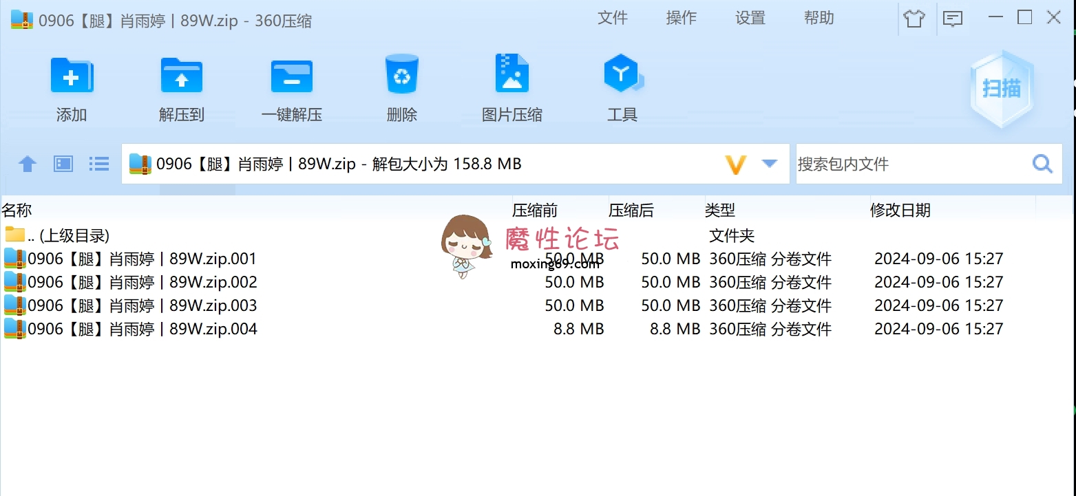
Task: Click the 一键解压 one-click extract icon
Action: (291, 76)
